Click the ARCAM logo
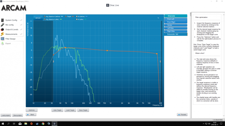Image resolution: width=225 pixels, height=126 pixels. (x=14, y=8)
